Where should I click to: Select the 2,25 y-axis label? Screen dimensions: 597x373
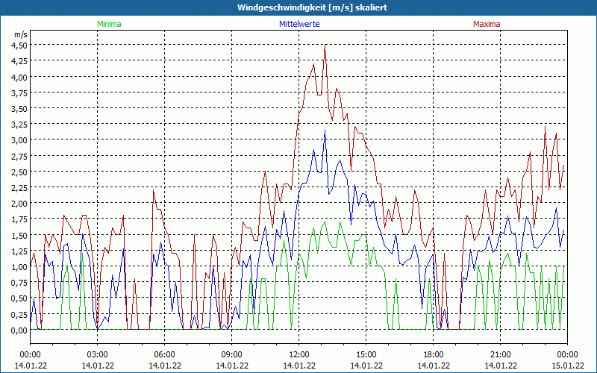coord(19,187)
